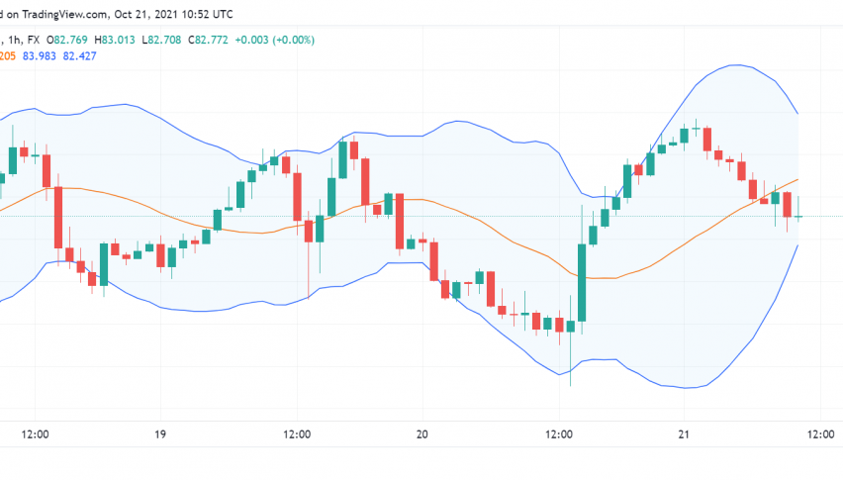The height and width of the screenshot is (480, 843).
Task: Click the FX label in the legend
Action: (x=34, y=40)
